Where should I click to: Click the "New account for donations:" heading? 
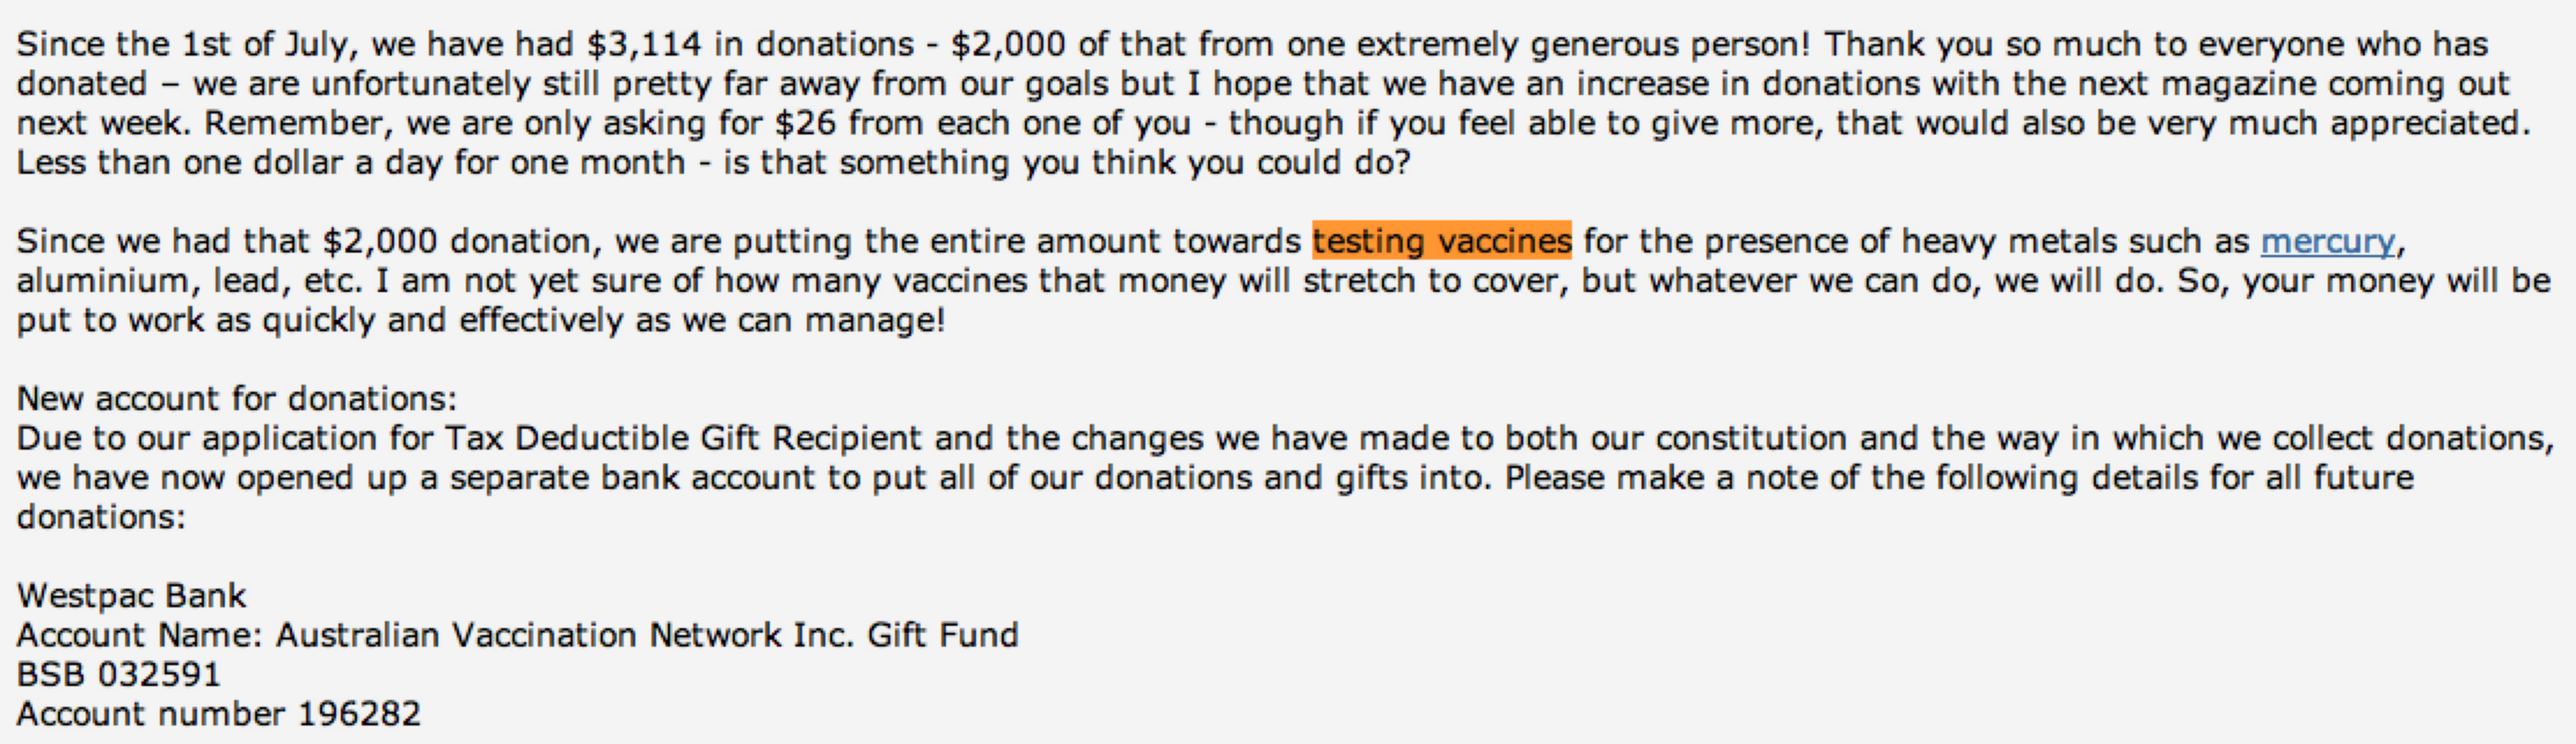click(236, 398)
